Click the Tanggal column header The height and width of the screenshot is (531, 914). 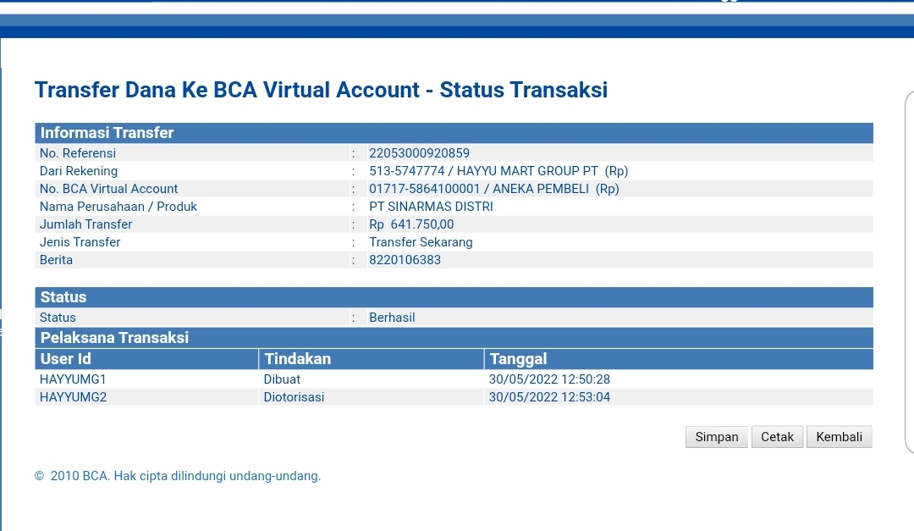(518, 359)
